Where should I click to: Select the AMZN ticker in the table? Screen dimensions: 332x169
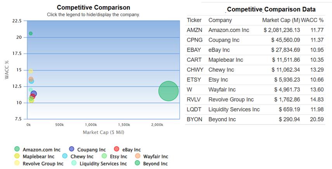coord(194,30)
